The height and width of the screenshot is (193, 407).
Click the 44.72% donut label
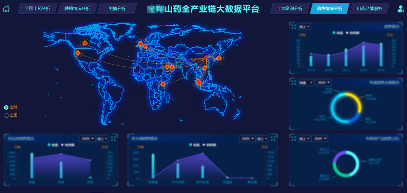373,163
